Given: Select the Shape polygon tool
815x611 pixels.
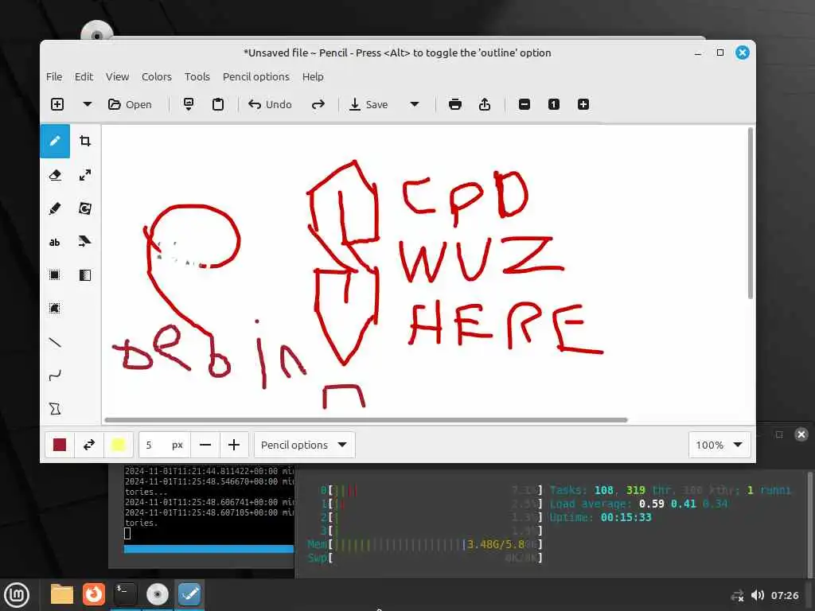Looking at the screenshot, I should 55,409.
